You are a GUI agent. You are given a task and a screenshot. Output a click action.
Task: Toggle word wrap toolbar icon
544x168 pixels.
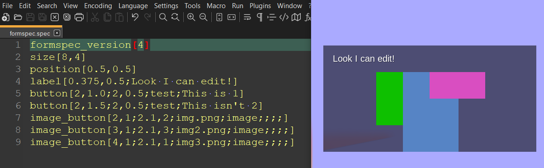point(247,18)
